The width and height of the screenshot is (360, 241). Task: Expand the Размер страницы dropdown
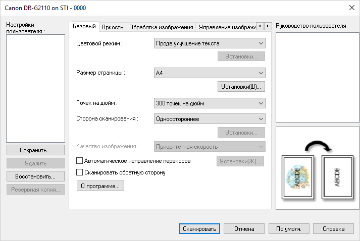tap(210, 73)
